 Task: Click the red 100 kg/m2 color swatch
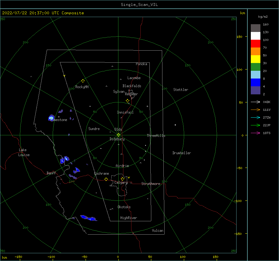(x=255, y=44)
